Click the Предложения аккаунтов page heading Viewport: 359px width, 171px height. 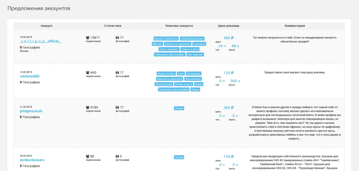pos(39,8)
